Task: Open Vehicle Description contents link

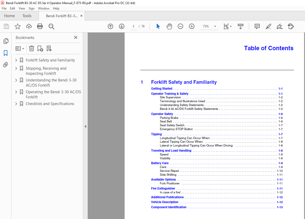Action: coord(165,202)
